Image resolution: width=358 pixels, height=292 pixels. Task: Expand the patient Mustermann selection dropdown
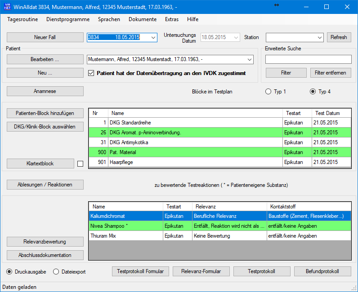(x=250, y=59)
